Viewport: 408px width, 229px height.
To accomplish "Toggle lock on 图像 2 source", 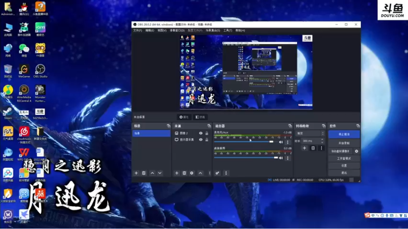I will 207,133.
